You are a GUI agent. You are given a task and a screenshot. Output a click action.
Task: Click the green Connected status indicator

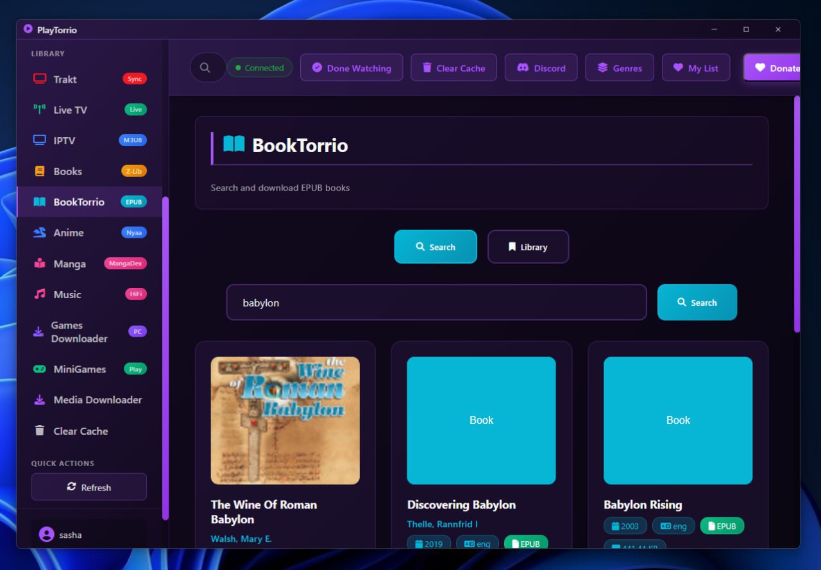coord(259,68)
